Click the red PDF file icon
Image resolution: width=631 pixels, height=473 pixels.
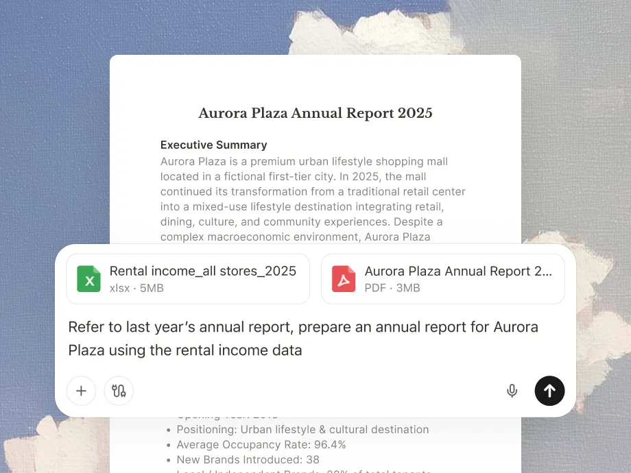[344, 279]
